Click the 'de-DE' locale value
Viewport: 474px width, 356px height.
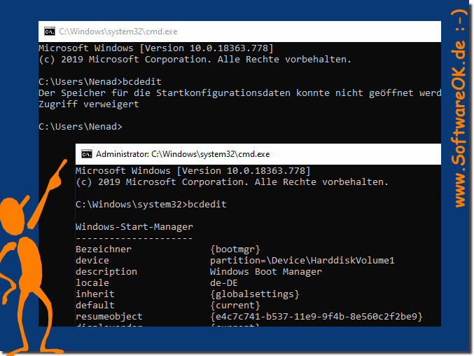(224, 283)
